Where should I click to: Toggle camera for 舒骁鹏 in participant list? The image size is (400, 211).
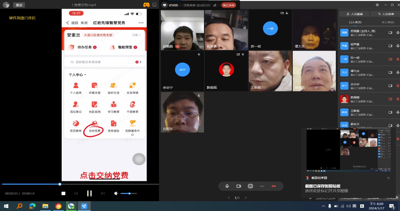(390, 33)
